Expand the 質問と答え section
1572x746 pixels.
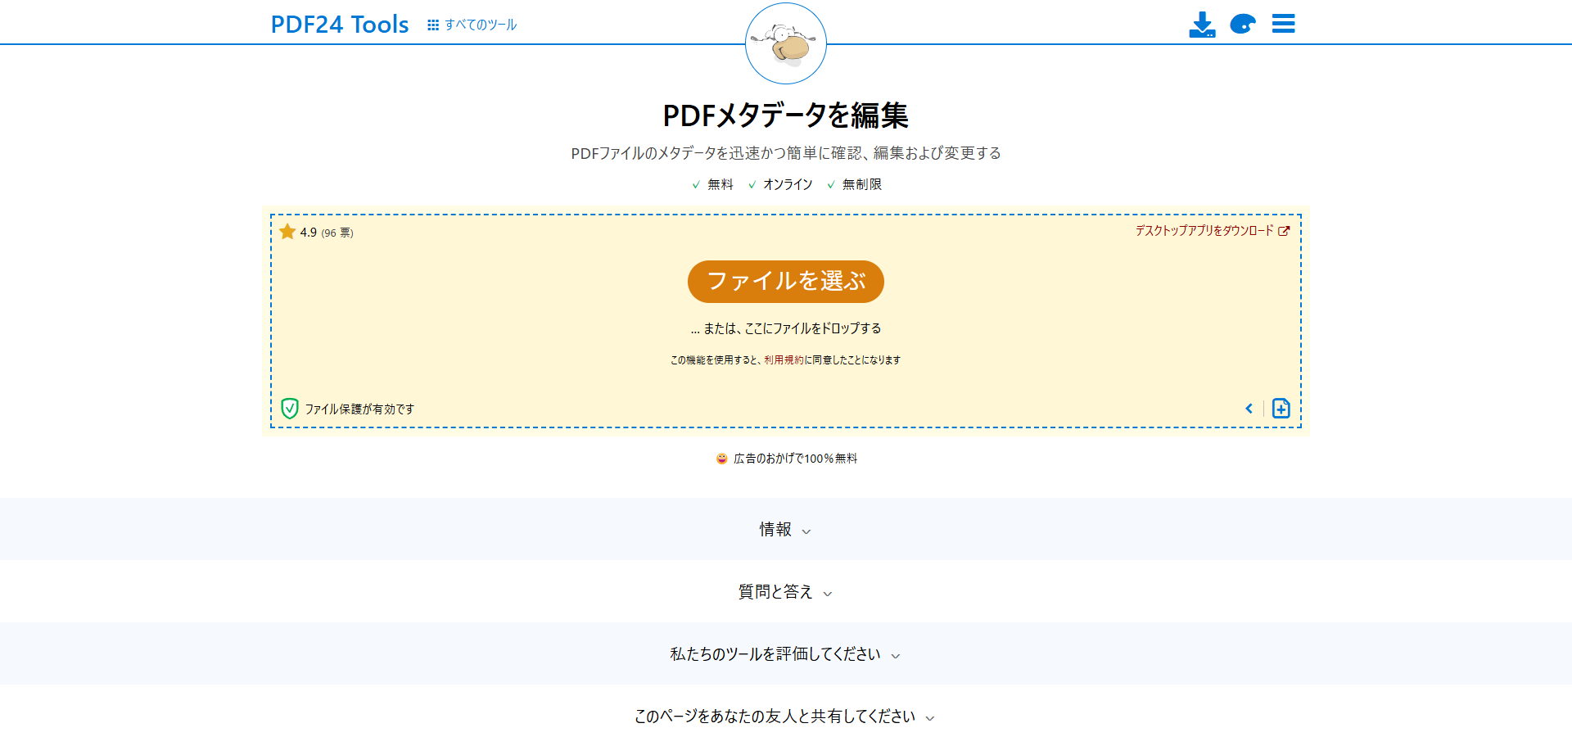tap(786, 592)
